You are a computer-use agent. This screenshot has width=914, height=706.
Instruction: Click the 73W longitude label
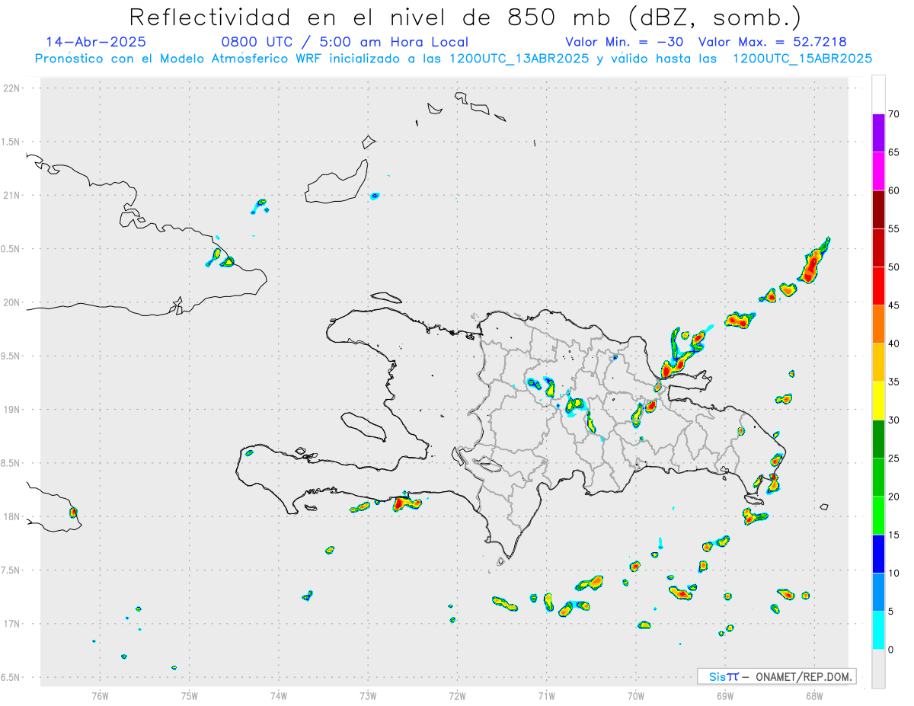tap(368, 695)
